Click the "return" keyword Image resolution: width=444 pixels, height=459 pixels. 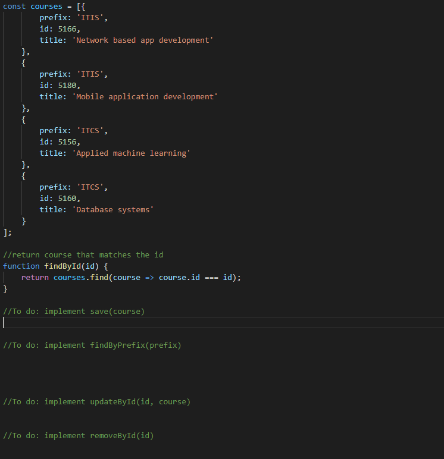[35, 278]
